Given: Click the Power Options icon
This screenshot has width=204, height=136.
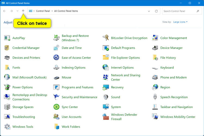Looking at the screenshot, I should (7, 87).
